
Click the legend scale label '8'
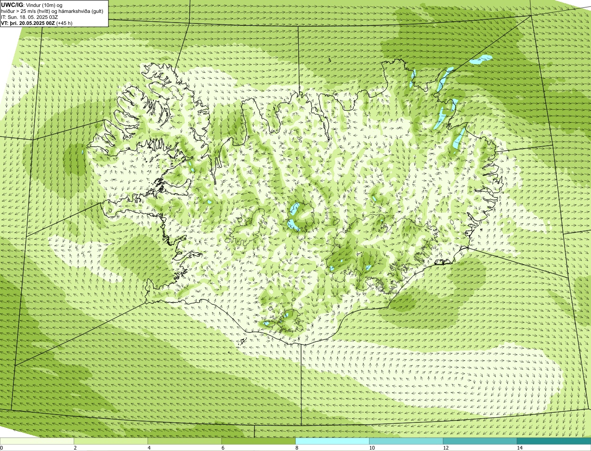tap(296, 448)
